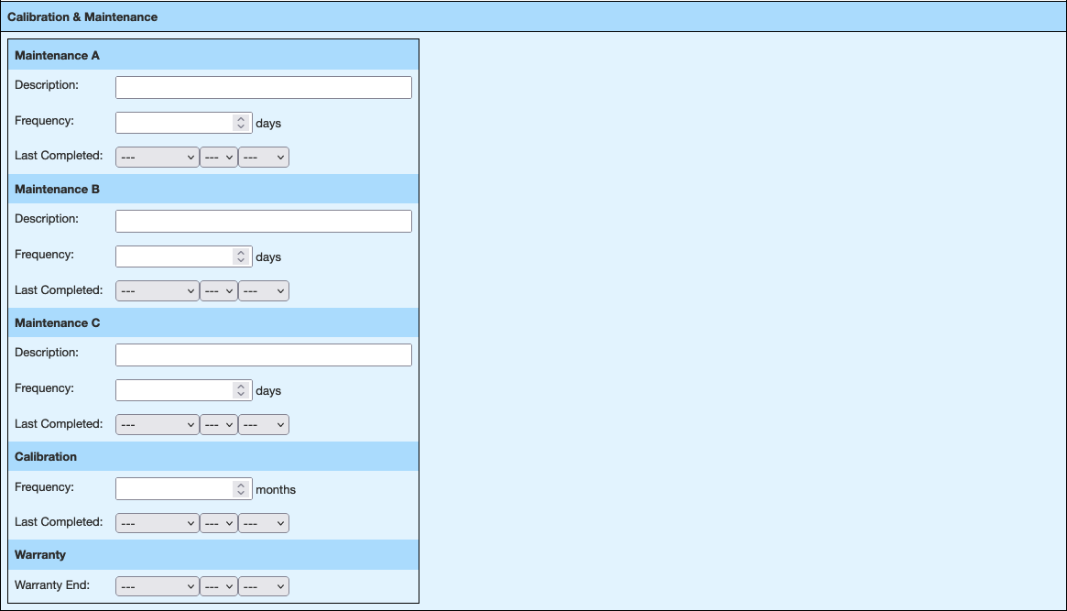
Task: Click the Maintenance B Frequency stepper arrows
Action: (241, 256)
